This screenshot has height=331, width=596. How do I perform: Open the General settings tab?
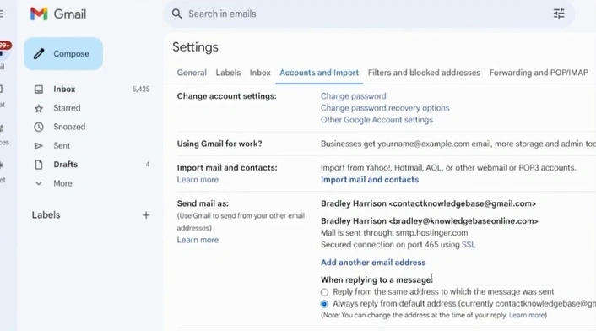click(x=192, y=73)
